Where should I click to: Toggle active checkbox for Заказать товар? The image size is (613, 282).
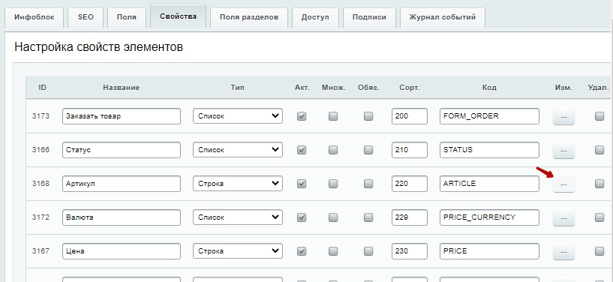click(x=302, y=116)
